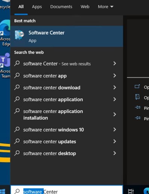This screenshot has width=149, height=194.
Task: Pick 'software center application installation' suggestion
Action: coord(67,114)
